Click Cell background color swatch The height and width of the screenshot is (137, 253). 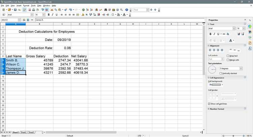coord(216,85)
